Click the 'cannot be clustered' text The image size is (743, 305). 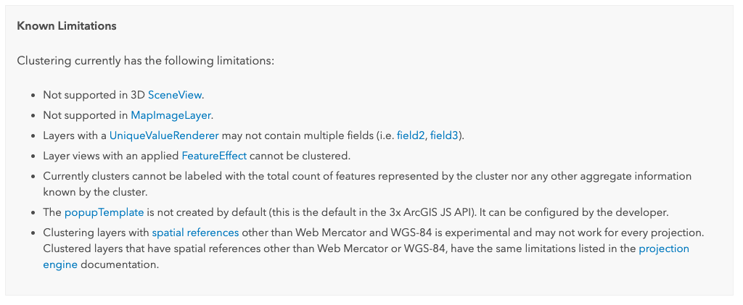(300, 156)
